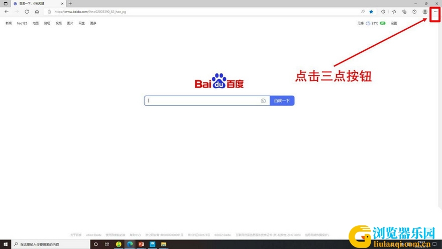Open the home page via house icon
The height and width of the screenshot is (249, 442).
click(x=37, y=12)
